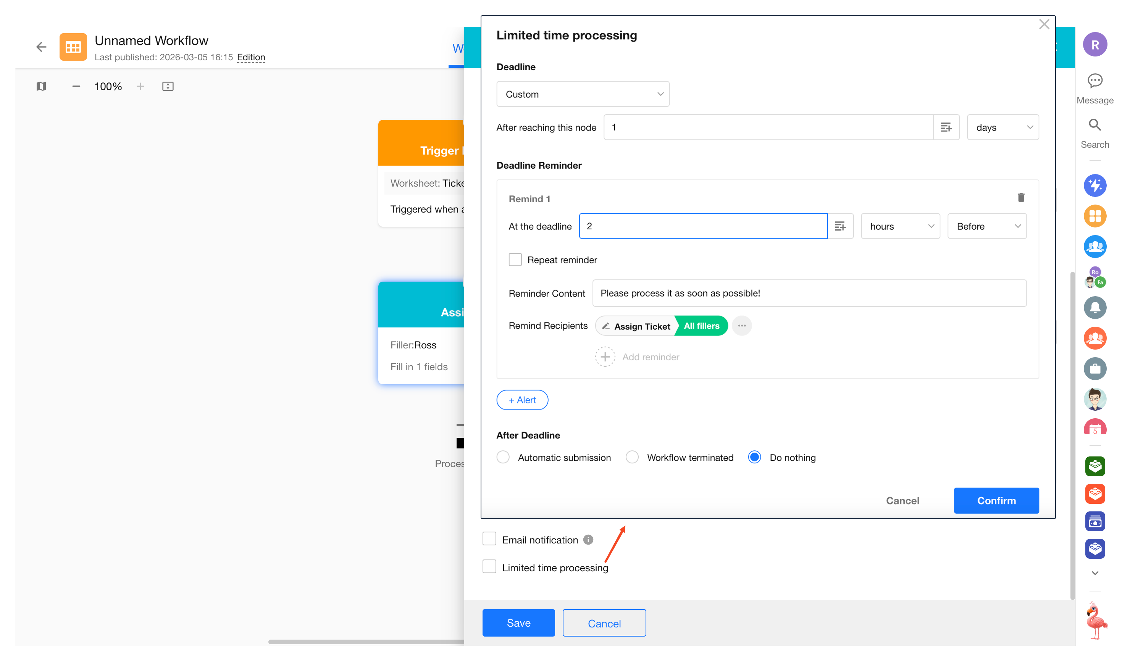Click the zoom out minus icon
The height and width of the screenshot is (661, 1130).
pyautogui.click(x=76, y=86)
